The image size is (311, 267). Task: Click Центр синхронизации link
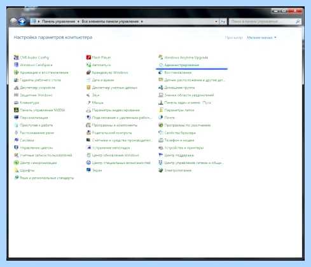point(38,163)
